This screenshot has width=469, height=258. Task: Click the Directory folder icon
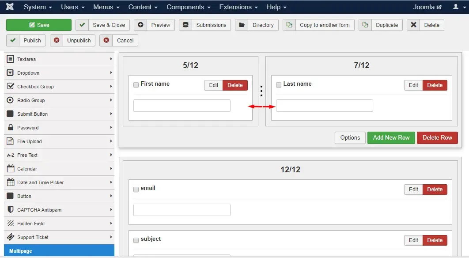242,25
